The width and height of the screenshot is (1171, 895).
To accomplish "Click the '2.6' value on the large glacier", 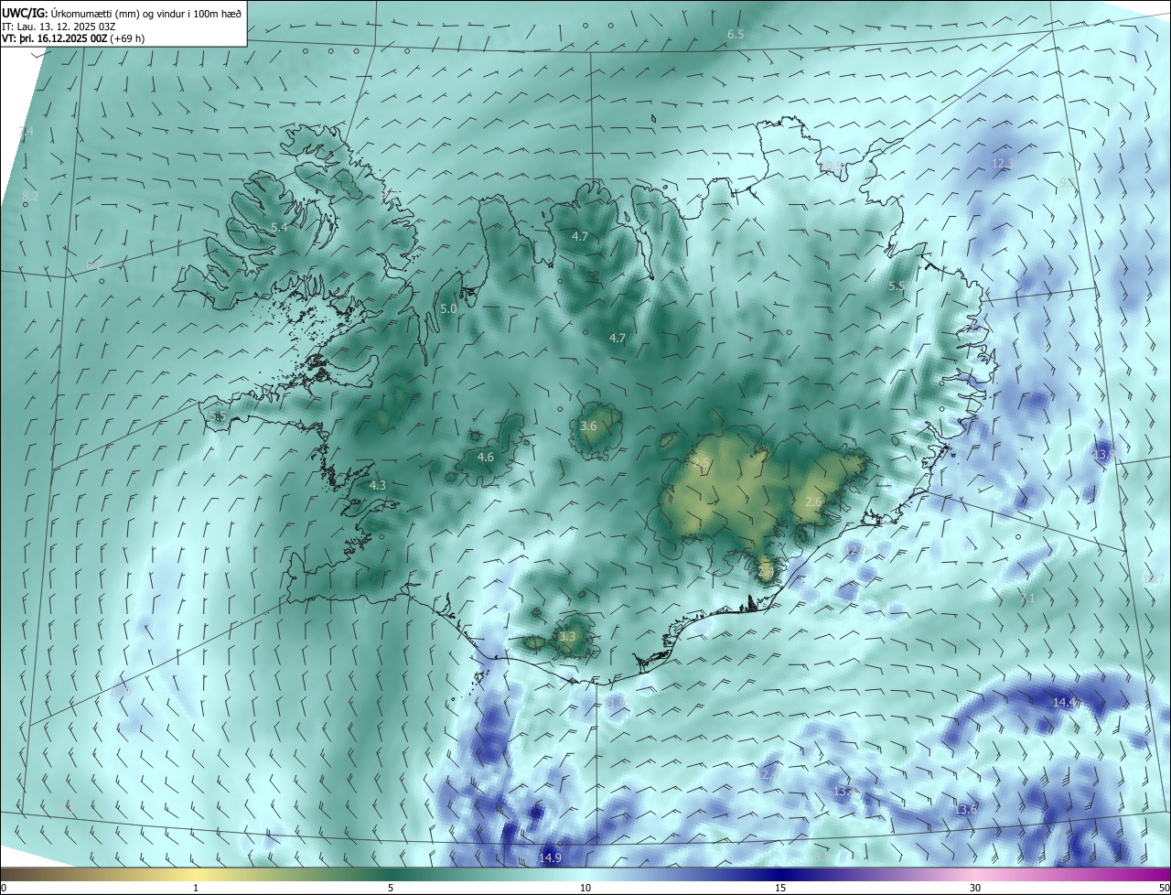I will [813, 501].
